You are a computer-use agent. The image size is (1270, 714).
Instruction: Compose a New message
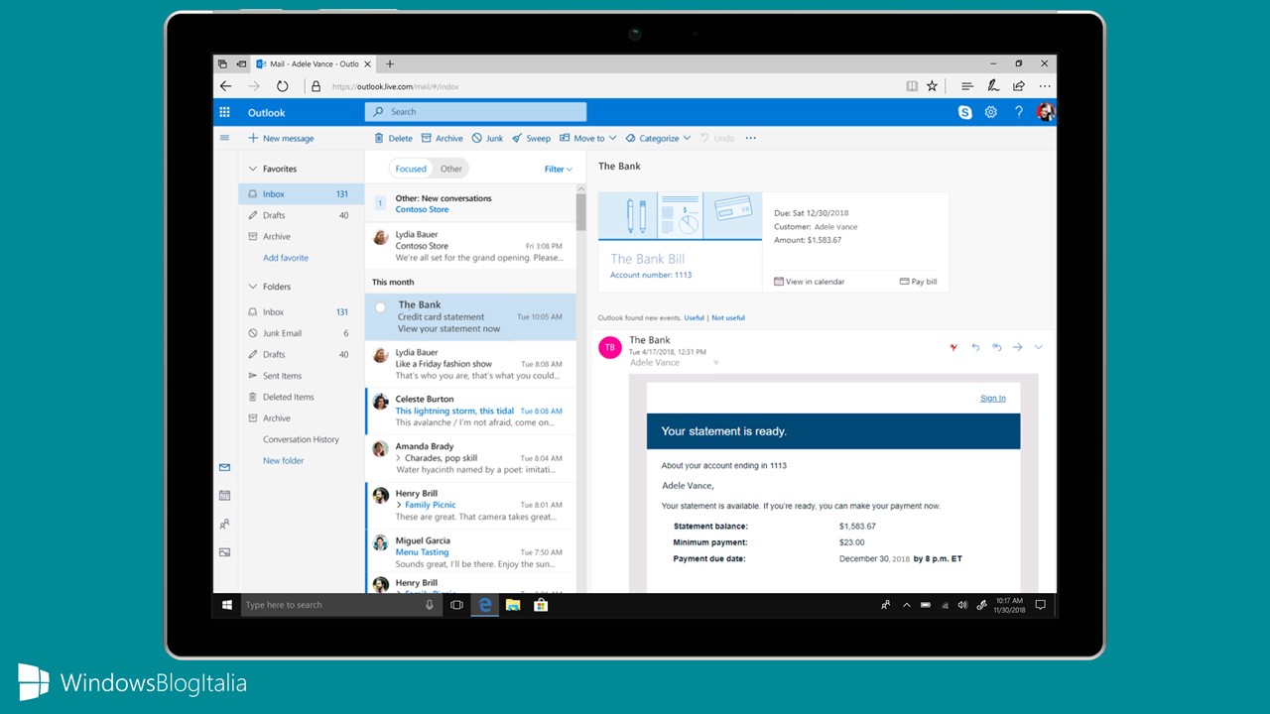281,138
